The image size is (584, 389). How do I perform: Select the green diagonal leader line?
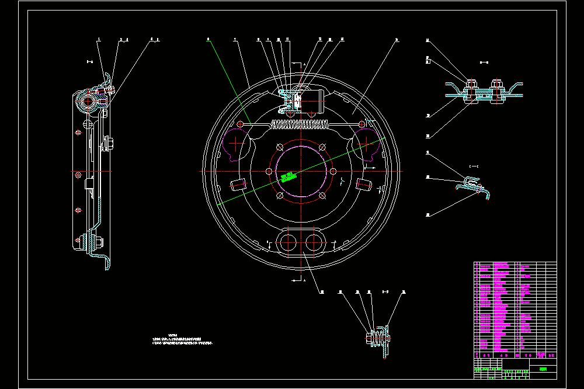tap(301, 171)
